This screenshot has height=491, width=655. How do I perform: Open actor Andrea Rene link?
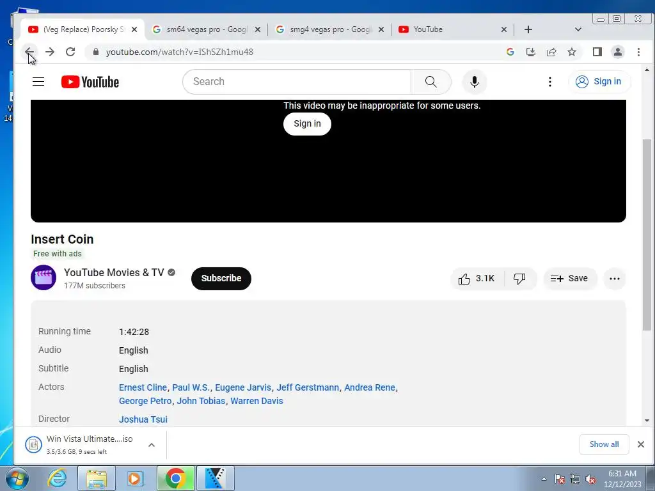pyautogui.click(x=370, y=387)
